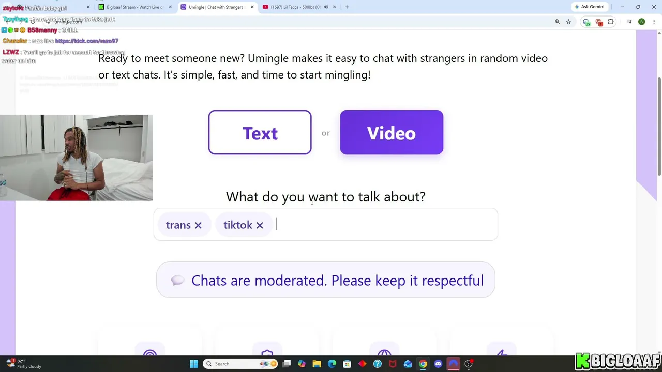
Task: Click the taskbar Search box
Action: pyautogui.click(x=239, y=364)
